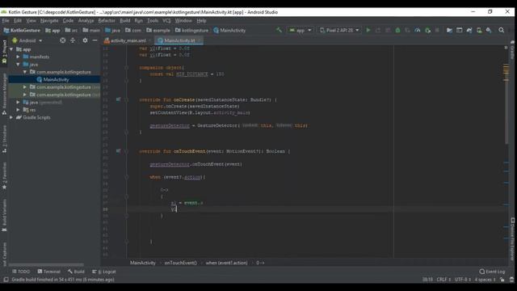
Task: Click the Profile app gauge icon
Action: [418, 30]
